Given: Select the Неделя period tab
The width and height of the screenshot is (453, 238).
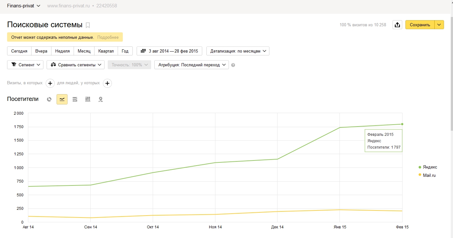Looking at the screenshot, I should pyautogui.click(x=62, y=51).
